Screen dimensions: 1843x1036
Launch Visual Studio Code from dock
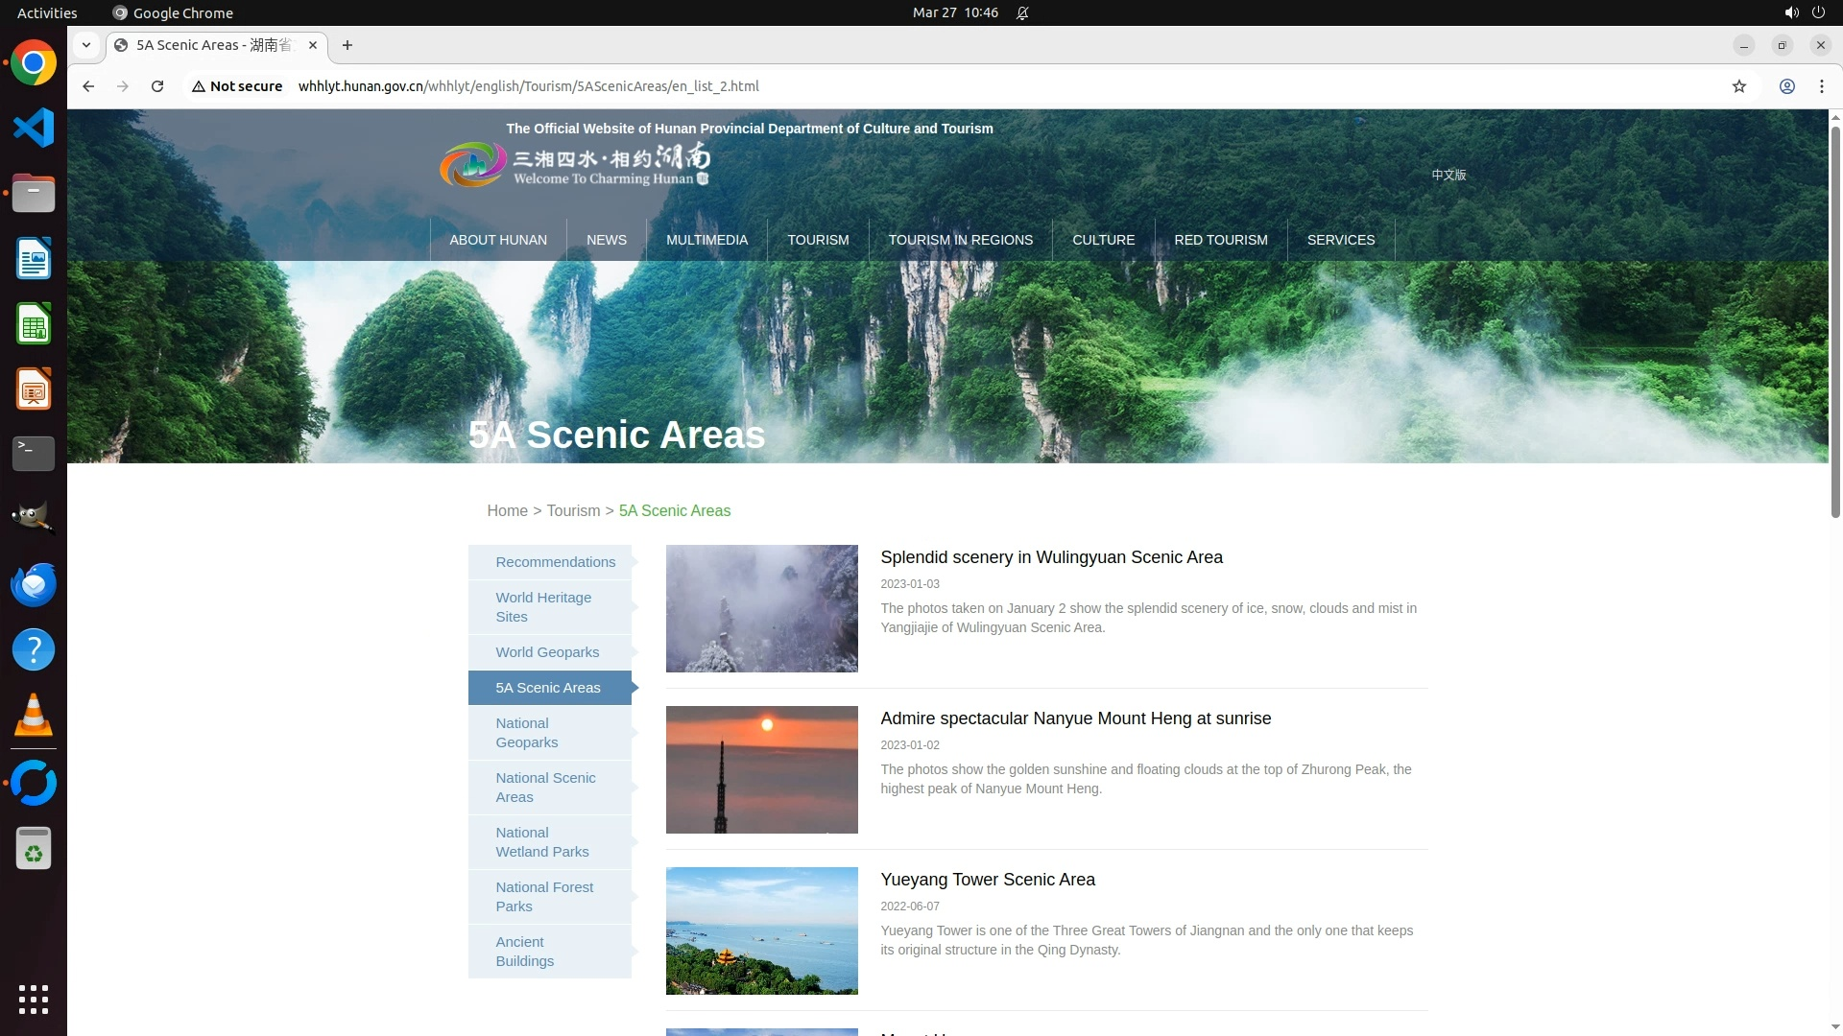point(34,128)
